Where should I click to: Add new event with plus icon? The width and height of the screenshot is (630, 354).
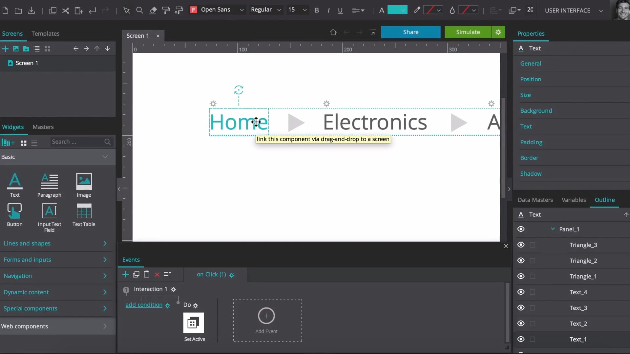pos(125,274)
